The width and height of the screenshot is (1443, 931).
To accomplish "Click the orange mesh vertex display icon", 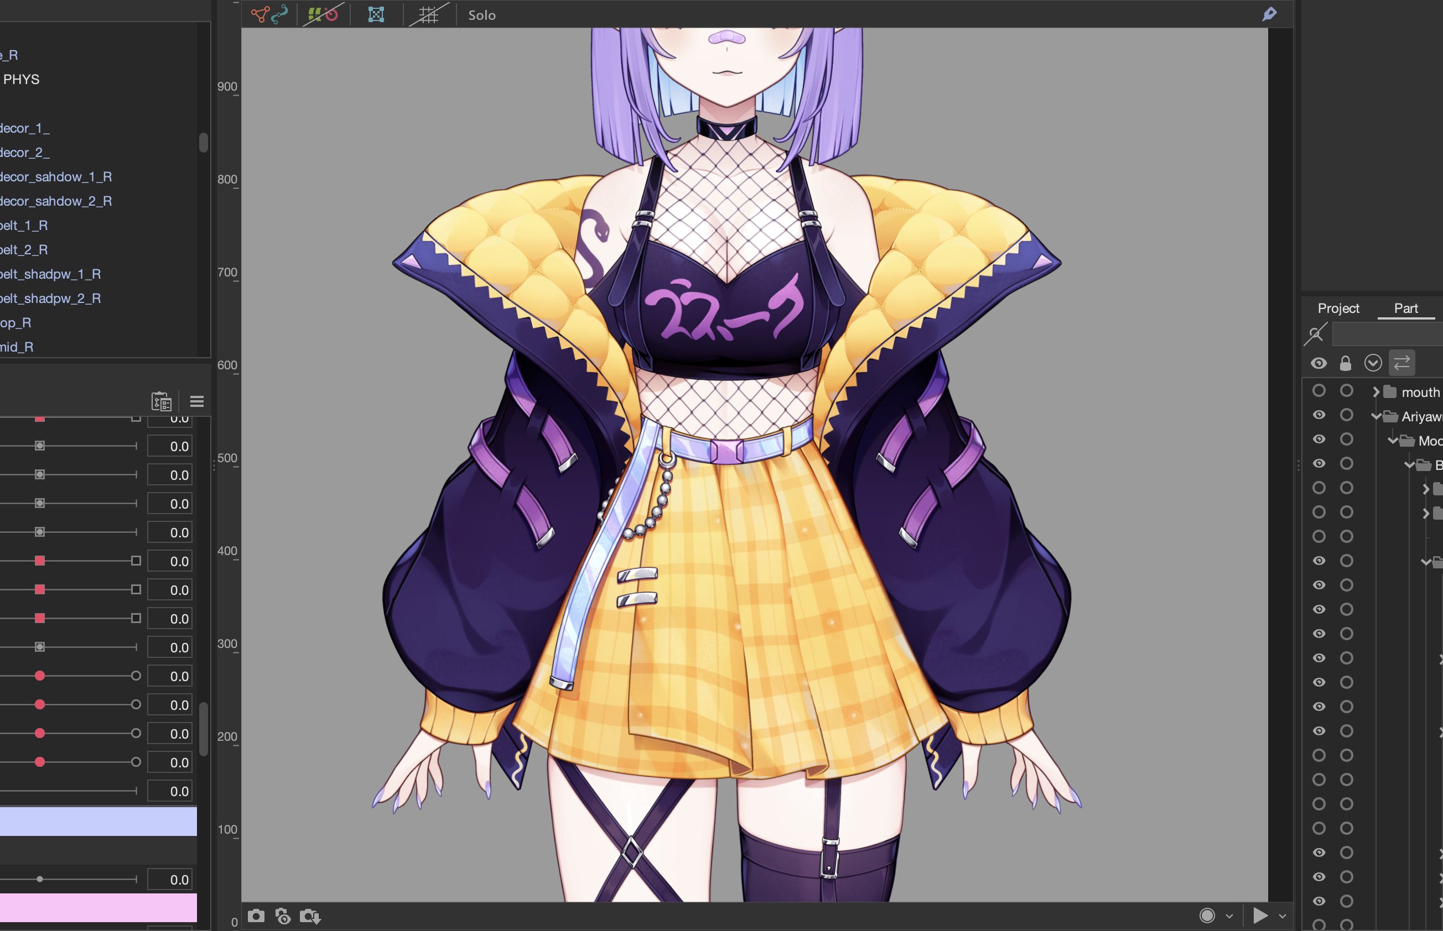I will pyautogui.click(x=260, y=14).
